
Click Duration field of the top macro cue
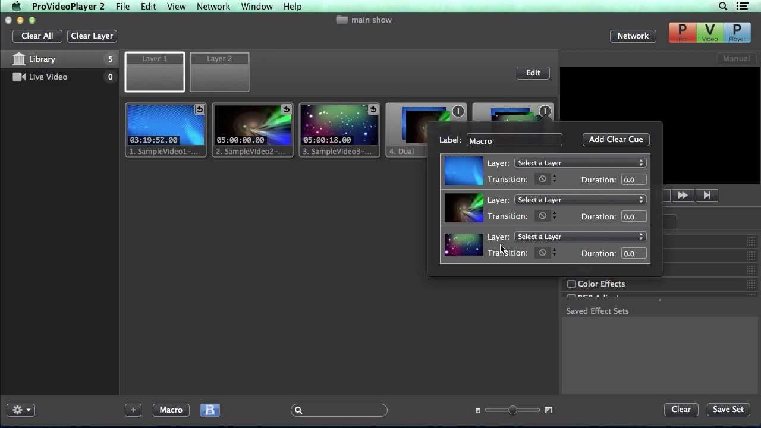(634, 180)
